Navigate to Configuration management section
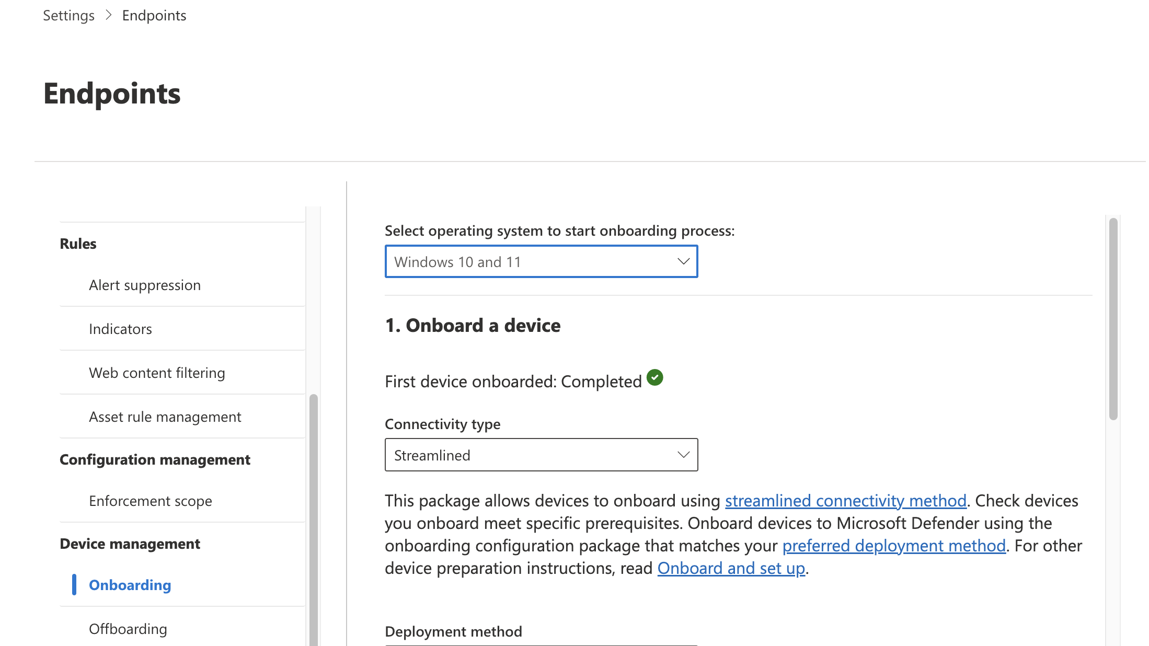 click(155, 458)
